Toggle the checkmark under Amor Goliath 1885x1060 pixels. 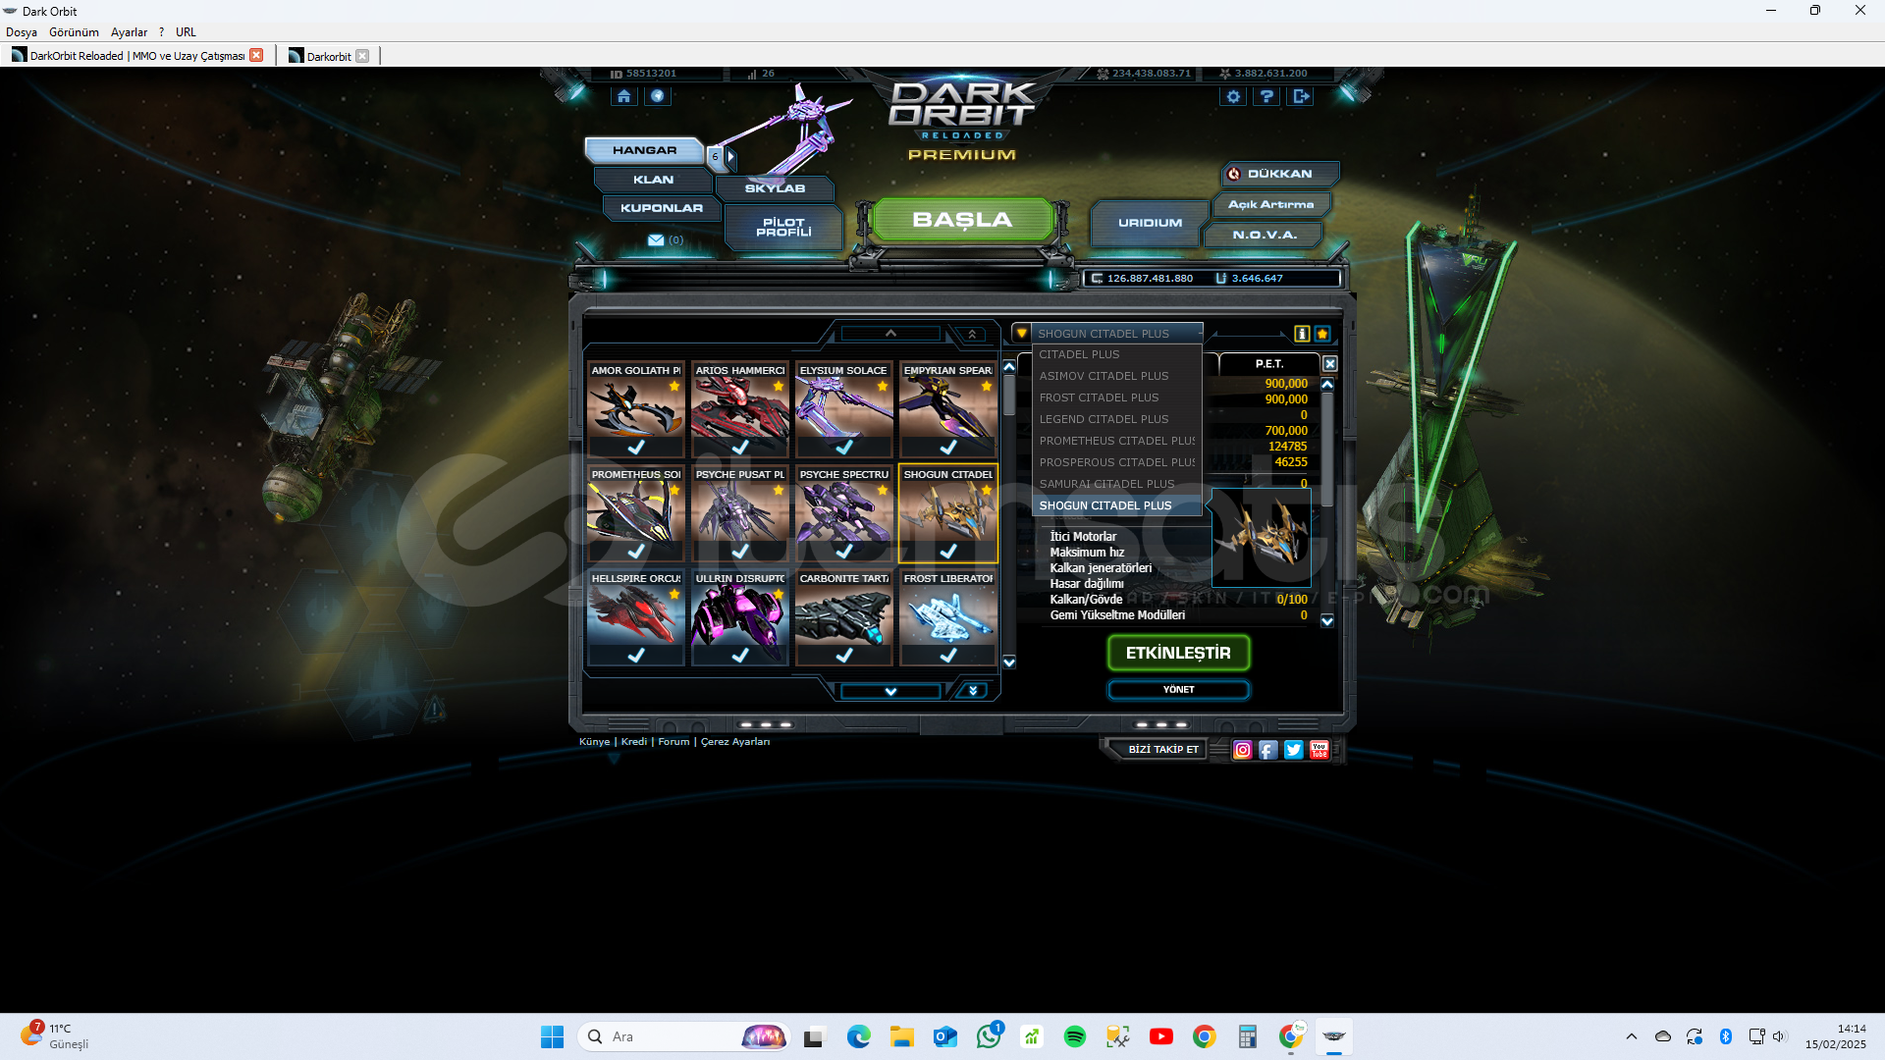pos(636,448)
